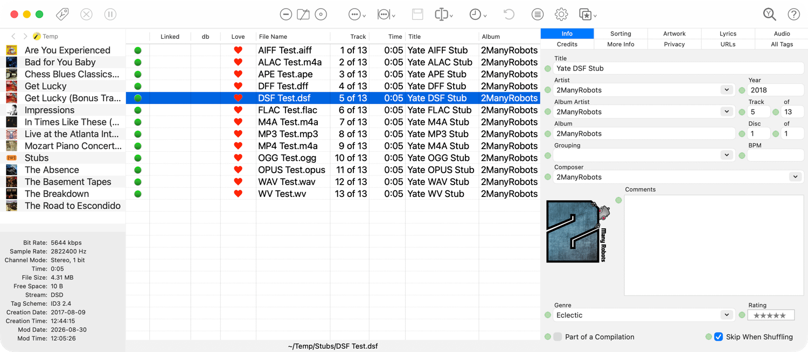
Task: Switch to the Credits tab
Action: pos(567,44)
